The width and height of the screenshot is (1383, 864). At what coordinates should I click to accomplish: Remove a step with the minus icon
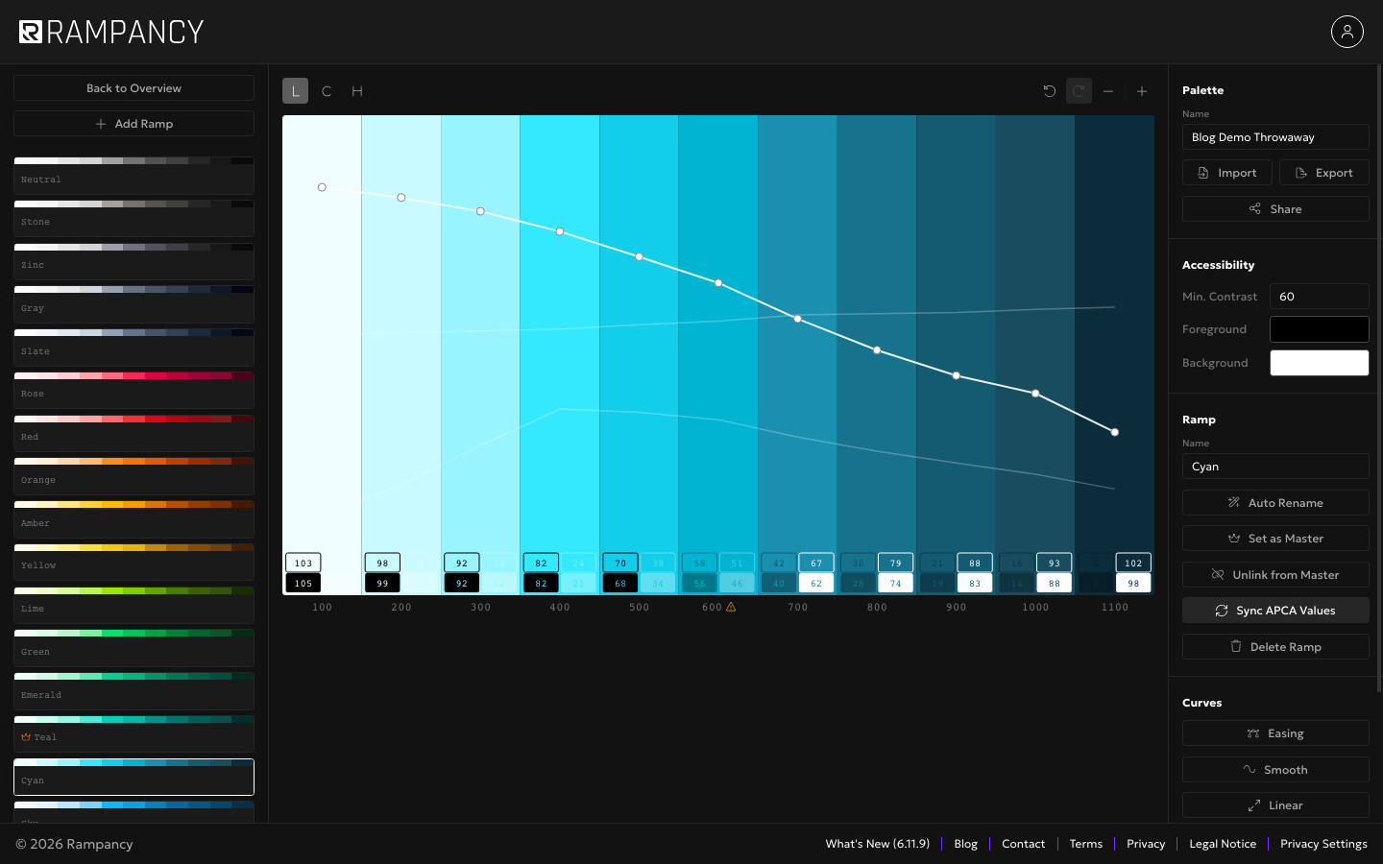point(1108,91)
